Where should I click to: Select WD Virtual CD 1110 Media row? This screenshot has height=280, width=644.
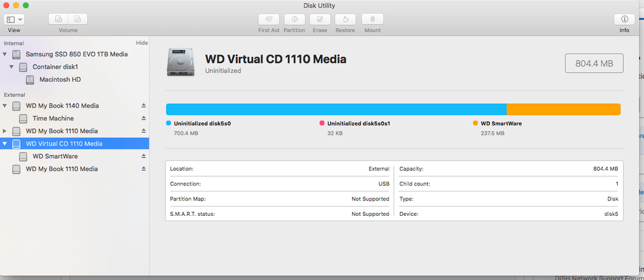(x=74, y=143)
